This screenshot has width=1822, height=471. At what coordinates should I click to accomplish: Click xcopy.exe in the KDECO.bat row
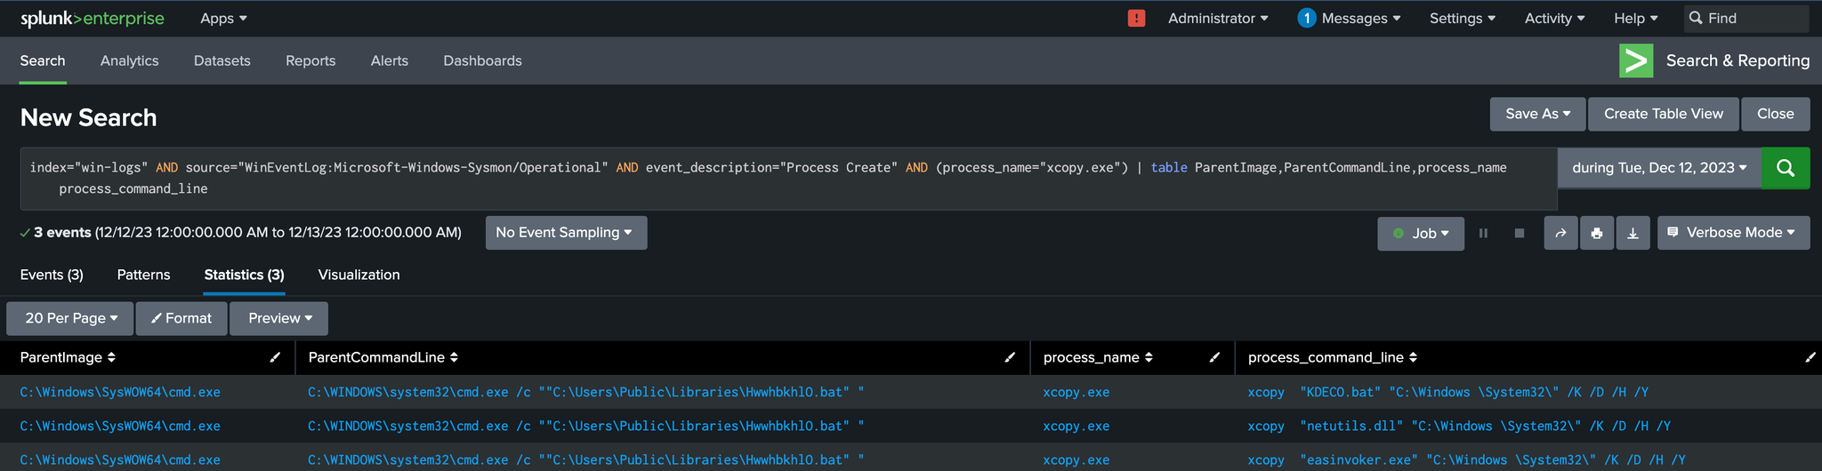coord(1076,392)
